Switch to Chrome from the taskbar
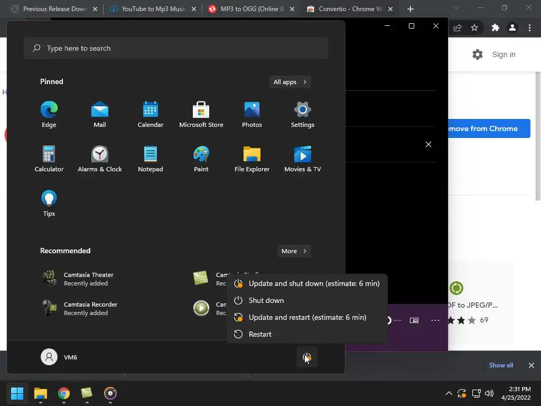Image resolution: width=541 pixels, height=406 pixels. tap(64, 393)
